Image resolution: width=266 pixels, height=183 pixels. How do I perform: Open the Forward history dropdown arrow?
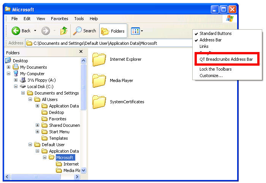[54, 31]
